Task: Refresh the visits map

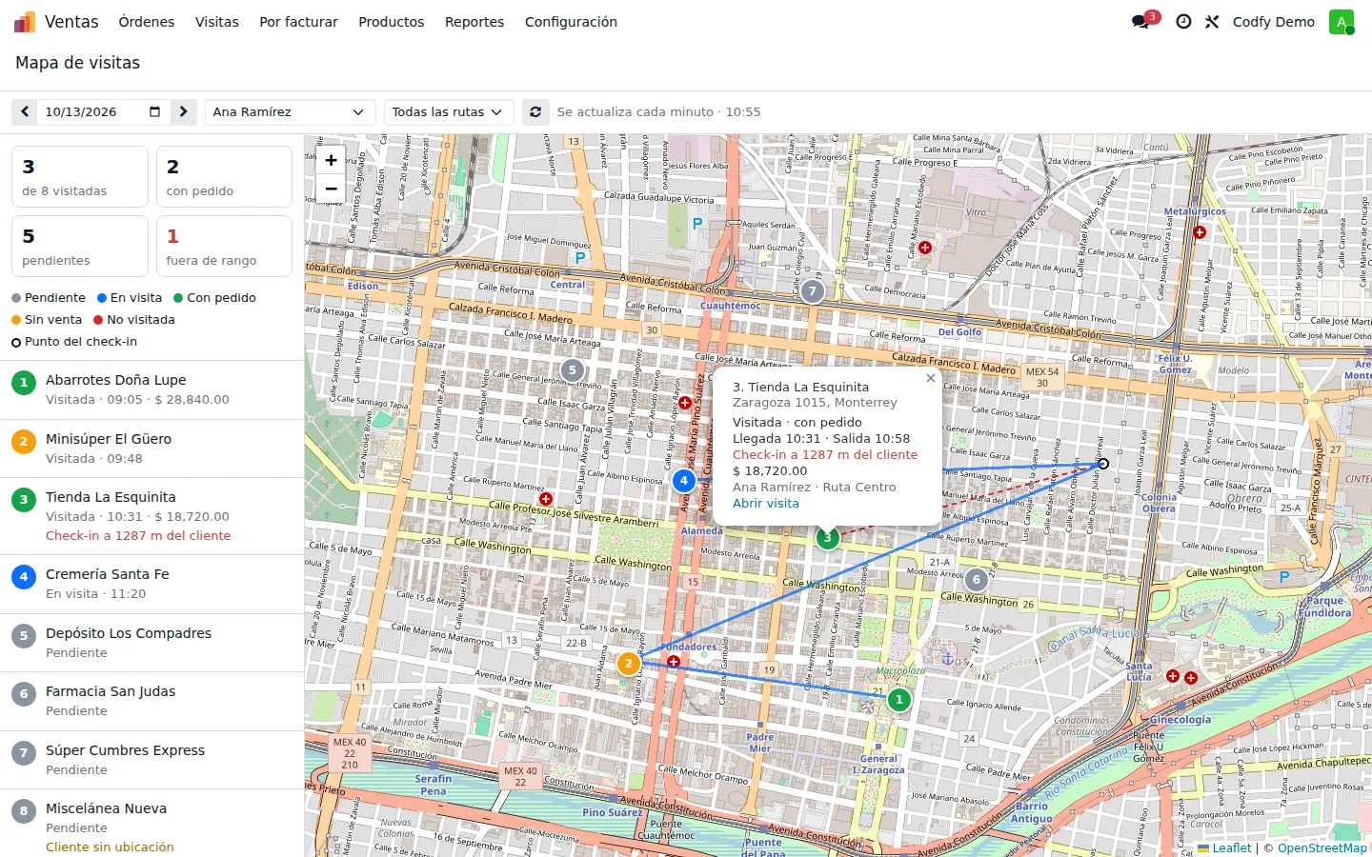Action: tap(535, 111)
